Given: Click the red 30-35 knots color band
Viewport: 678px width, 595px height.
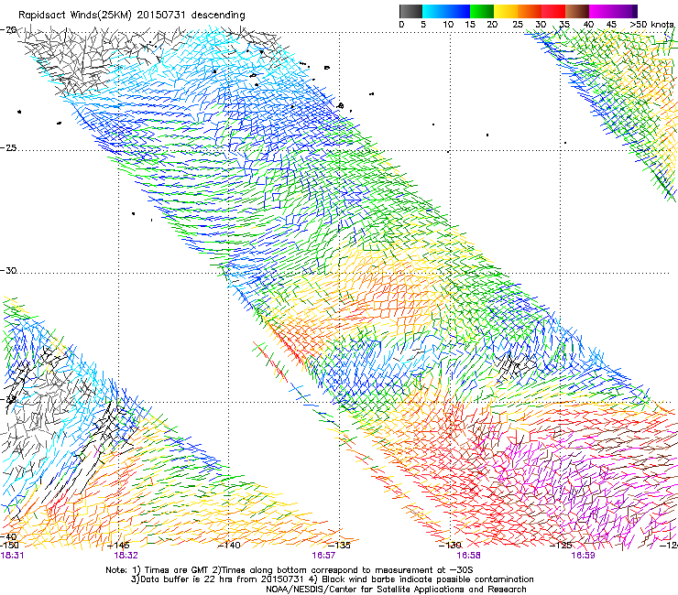Looking at the screenshot, I should coord(553,11).
